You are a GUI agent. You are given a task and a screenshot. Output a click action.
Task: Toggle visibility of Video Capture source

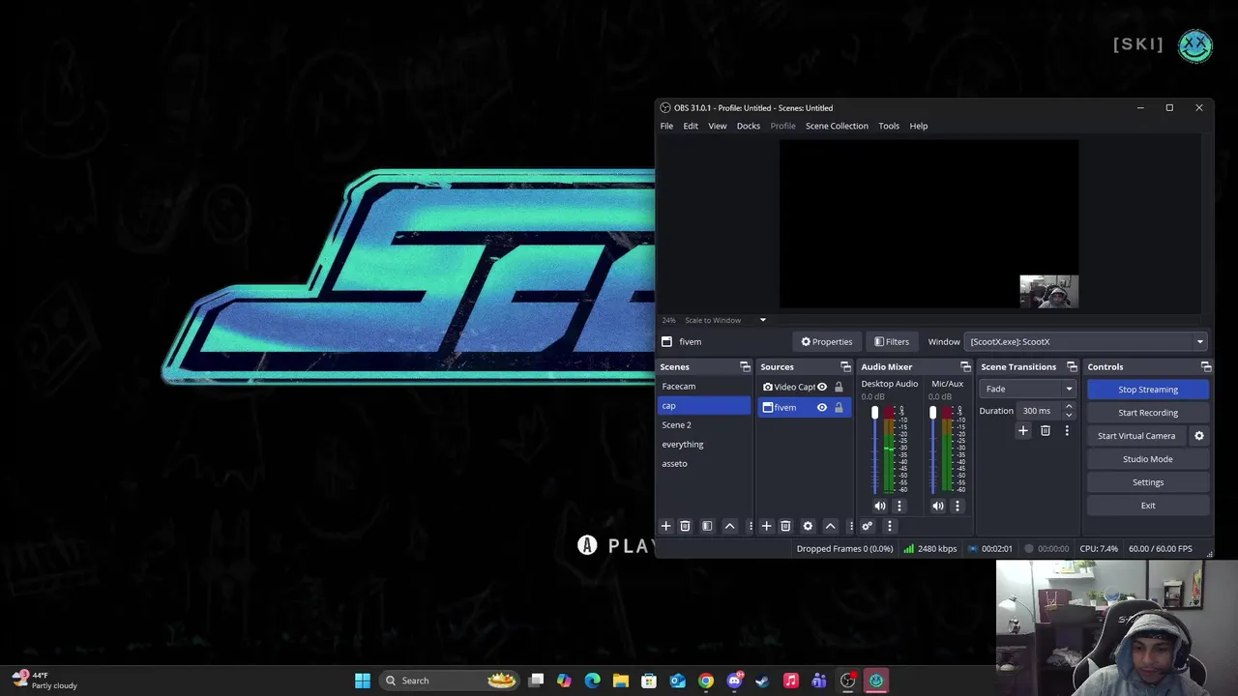(x=822, y=387)
